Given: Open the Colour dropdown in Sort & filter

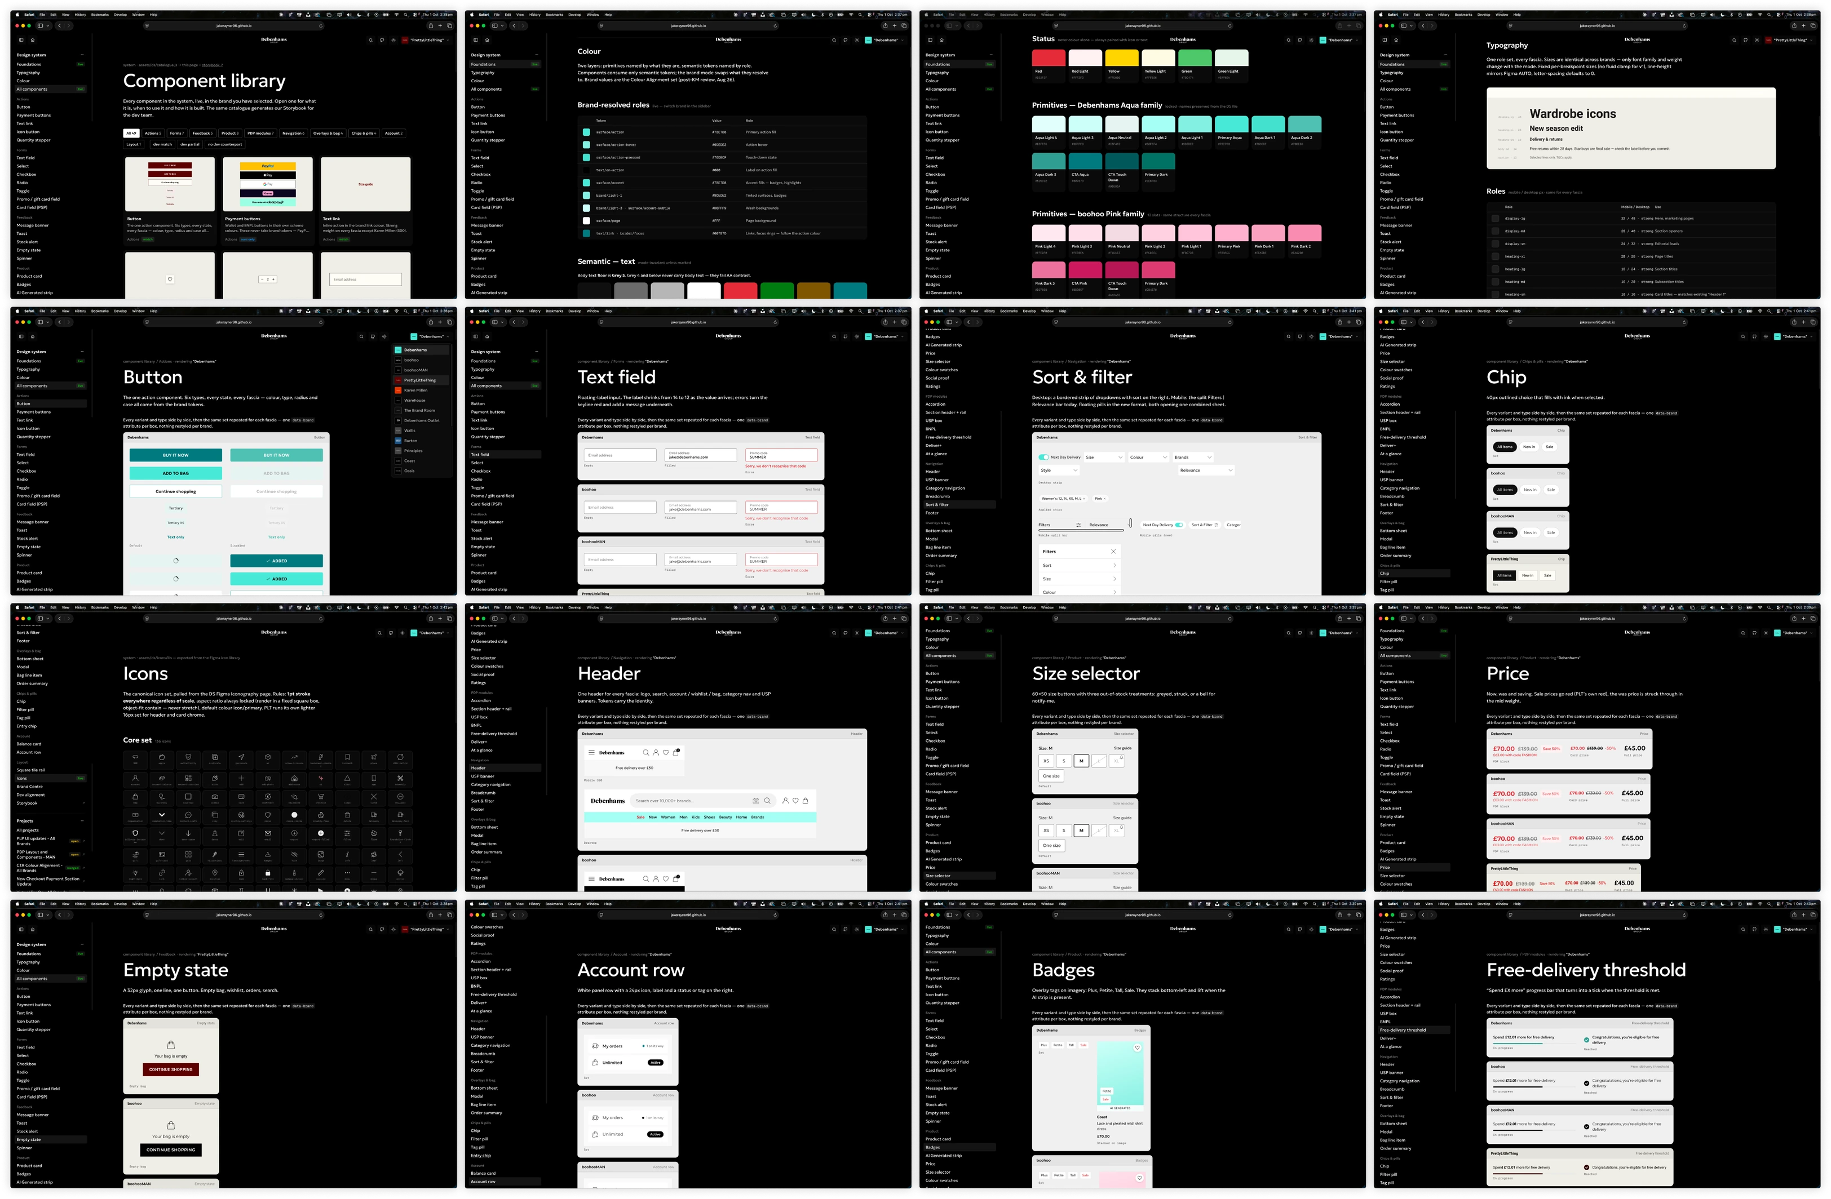Looking at the screenshot, I should point(1149,457).
